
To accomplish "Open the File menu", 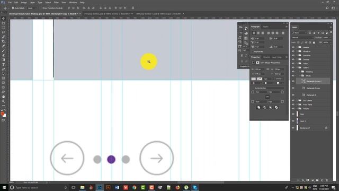I will coord(10,2).
